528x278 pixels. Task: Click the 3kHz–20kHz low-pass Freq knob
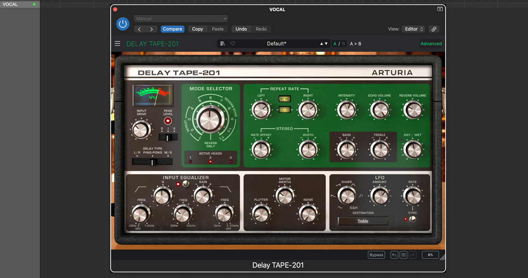pos(224,215)
